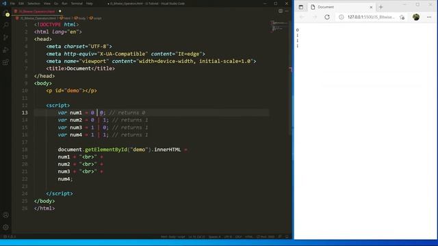
Task: Open Edge Settings and more menu
Action: (x=429, y=17)
